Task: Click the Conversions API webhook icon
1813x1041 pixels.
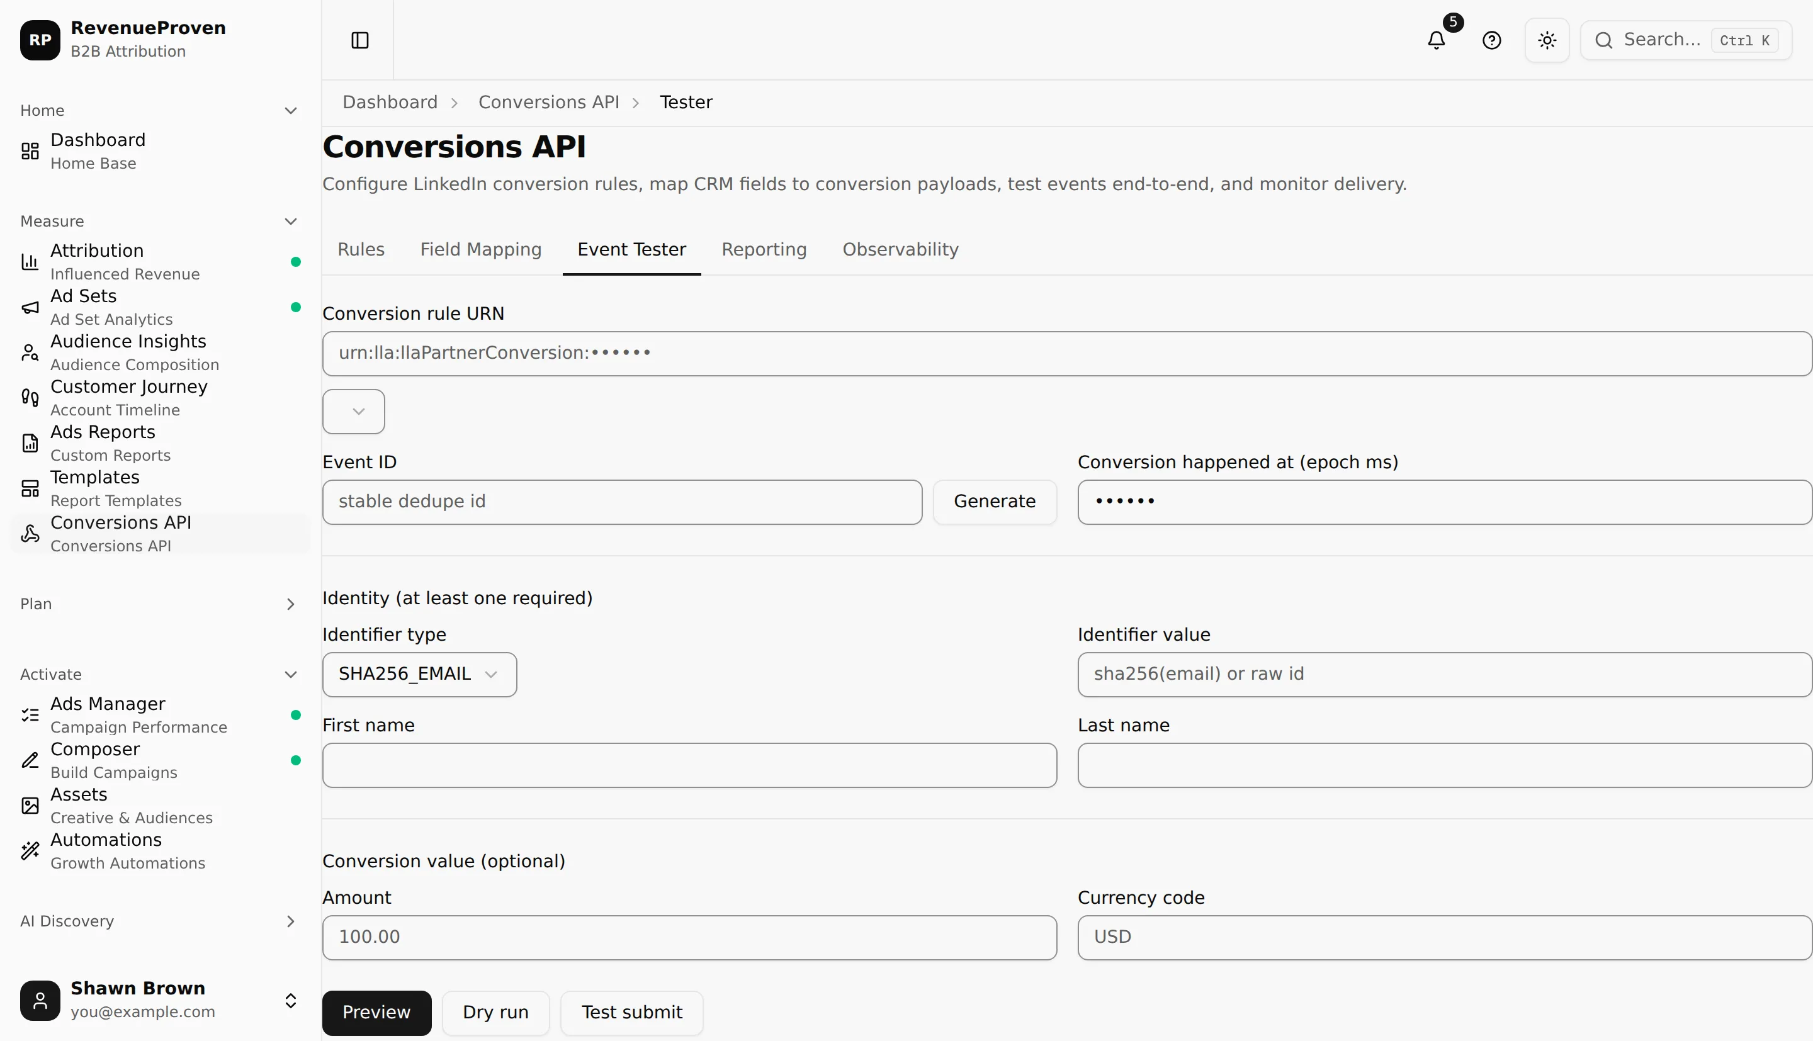Action: click(x=30, y=533)
